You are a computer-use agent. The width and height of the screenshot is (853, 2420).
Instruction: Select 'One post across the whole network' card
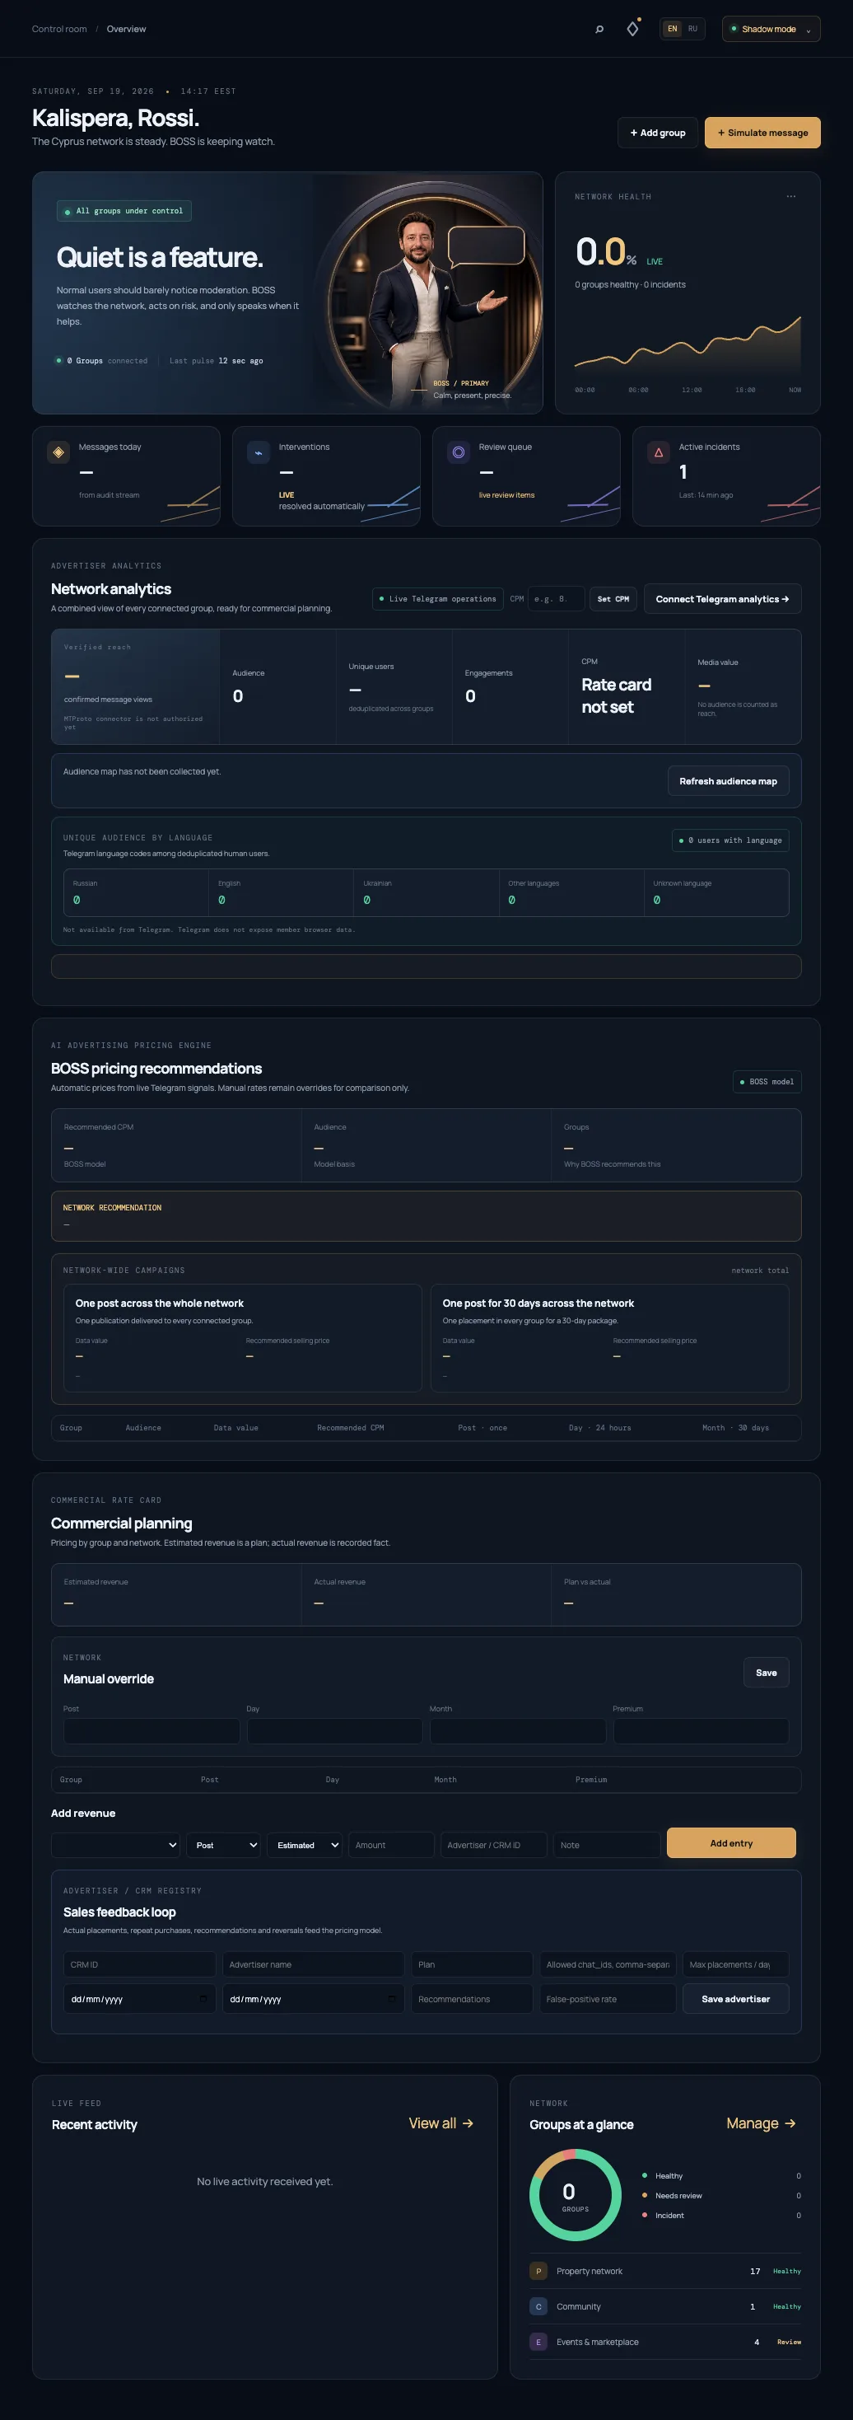click(x=242, y=1338)
